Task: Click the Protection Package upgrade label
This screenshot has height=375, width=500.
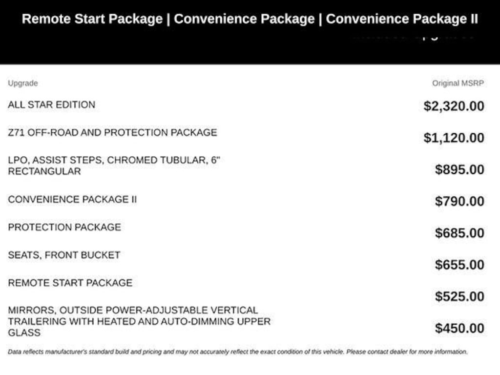Action: tap(64, 228)
